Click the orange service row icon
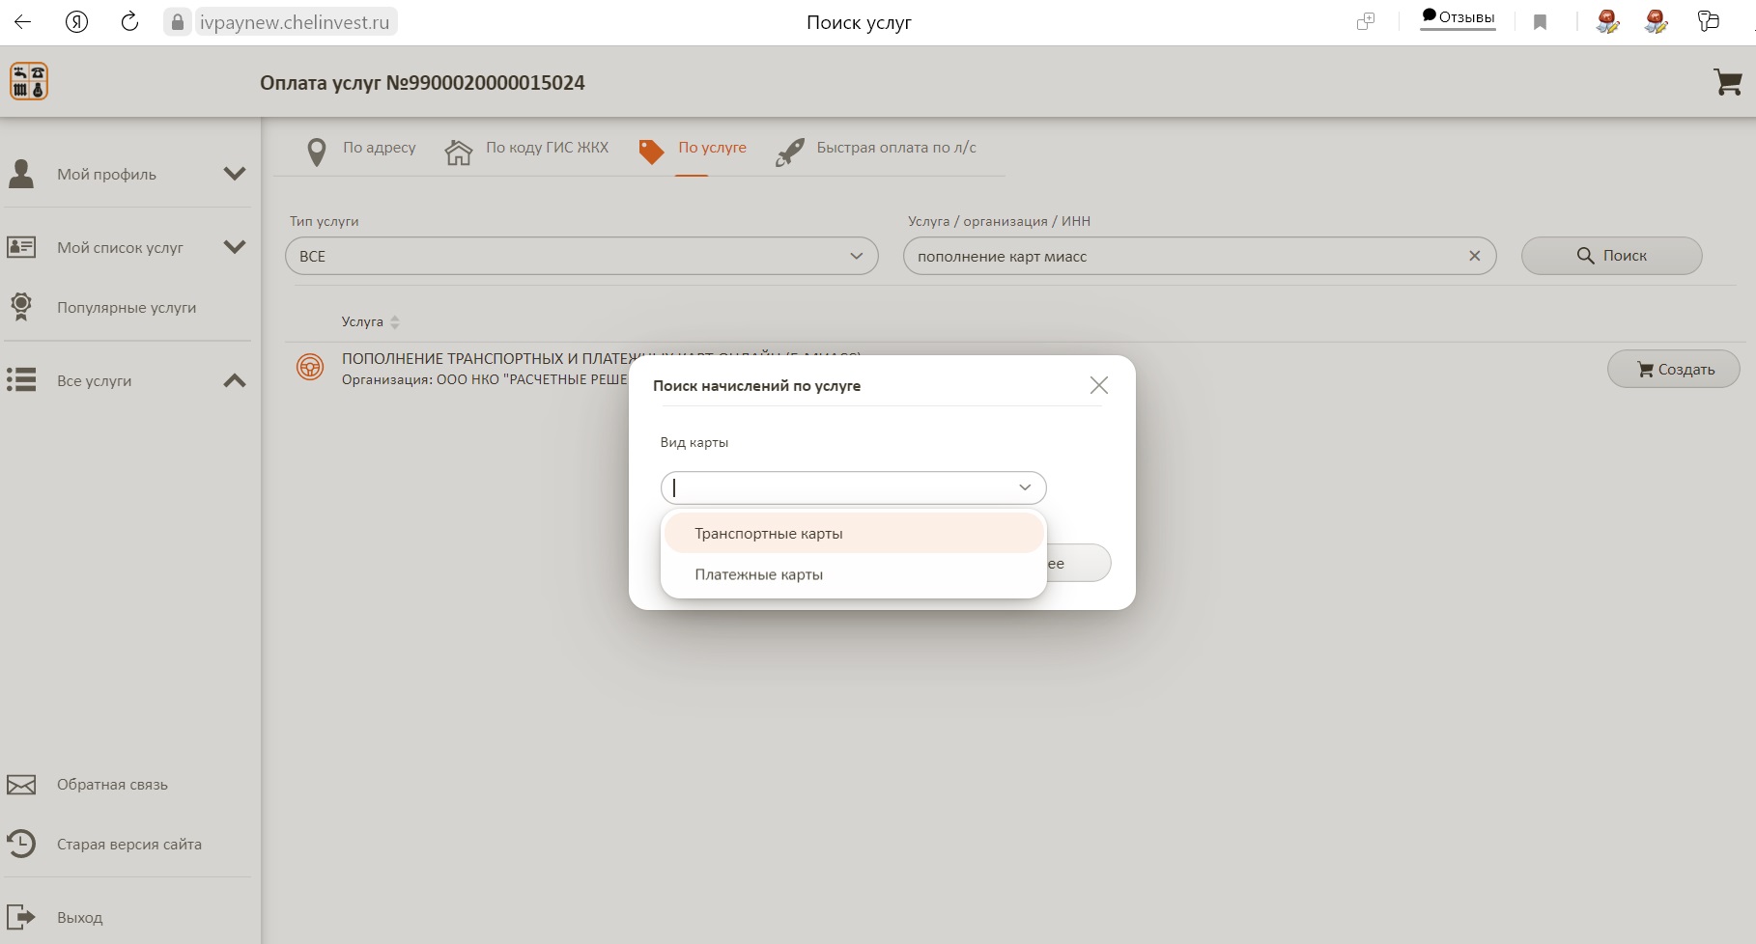 (310, 368)
